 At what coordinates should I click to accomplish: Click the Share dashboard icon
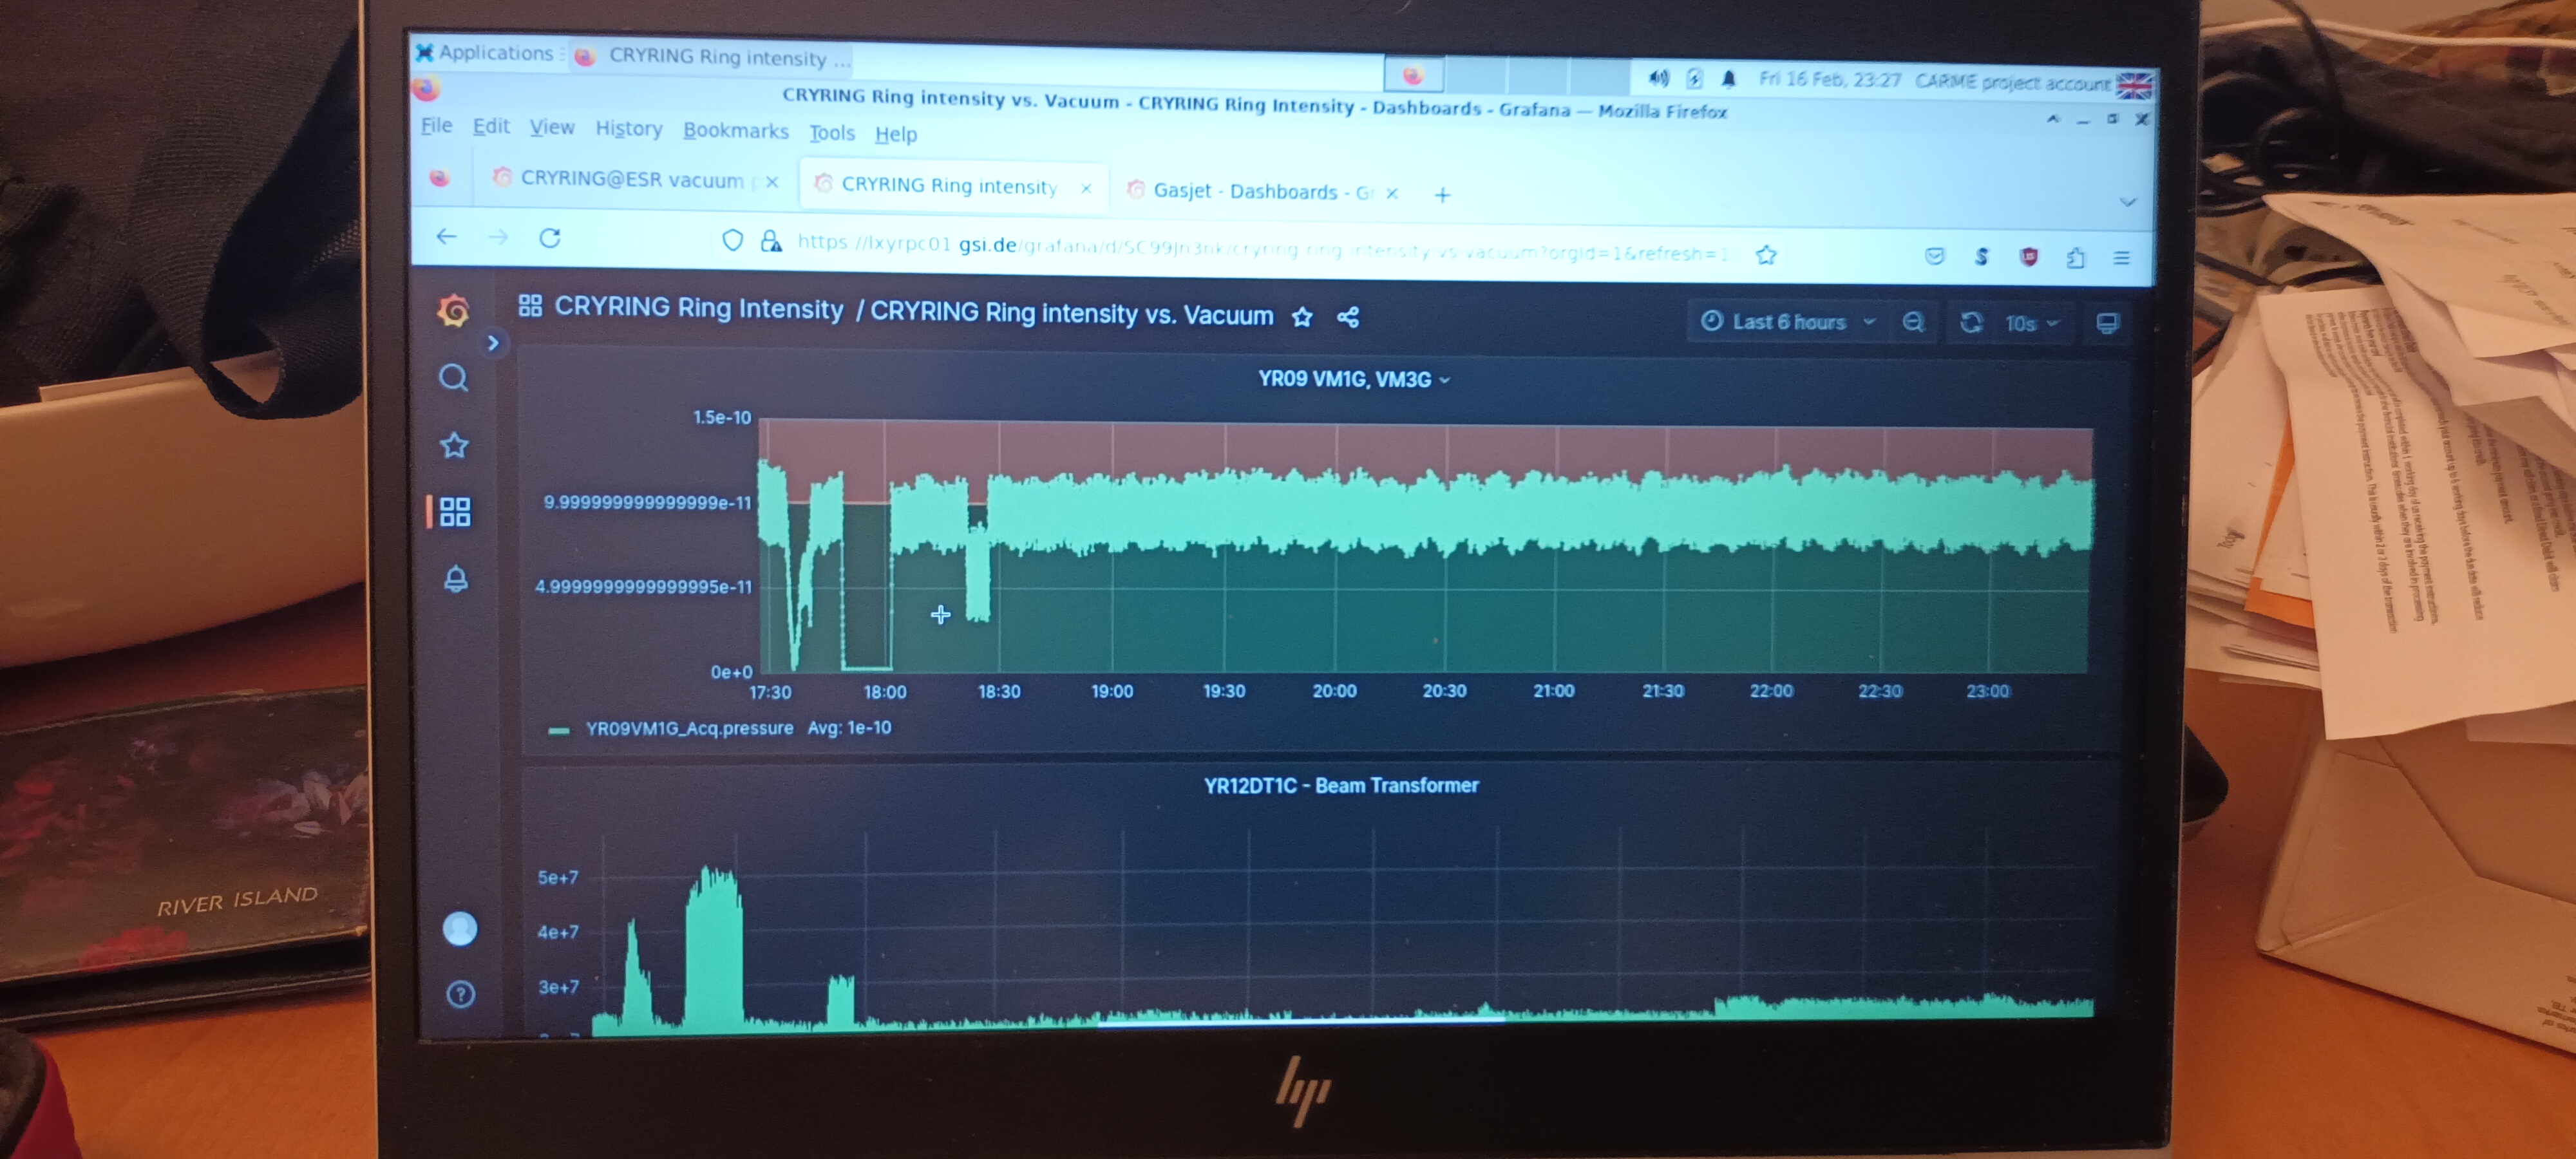click(x=1348, y=318)
